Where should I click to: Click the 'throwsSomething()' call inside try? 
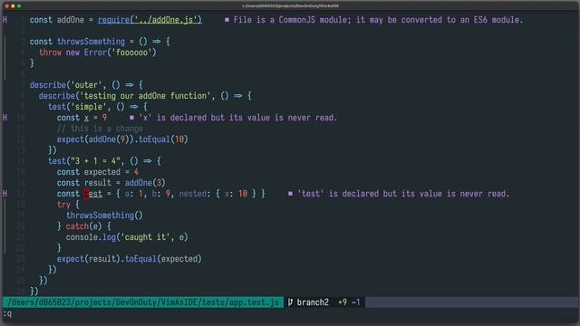[104, 216]
